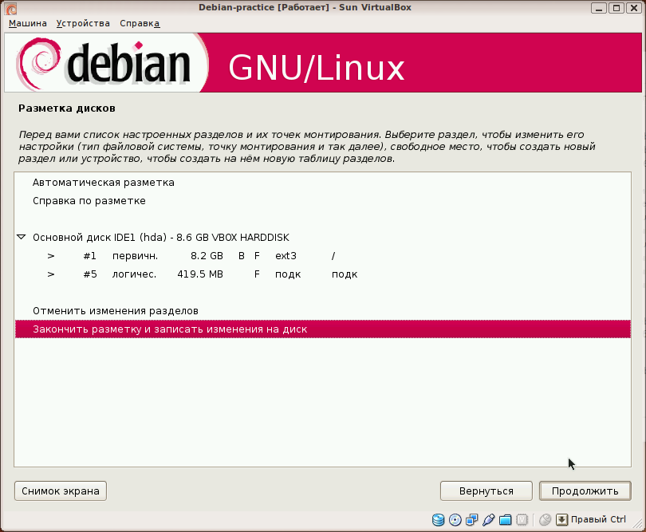Select Основной диск IDE1 (hda) disk row
The height and width of the screenshot is (532, 646).
[322, 238]
